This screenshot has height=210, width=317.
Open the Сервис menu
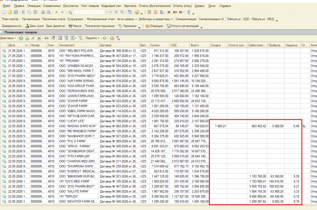(199, 6)
